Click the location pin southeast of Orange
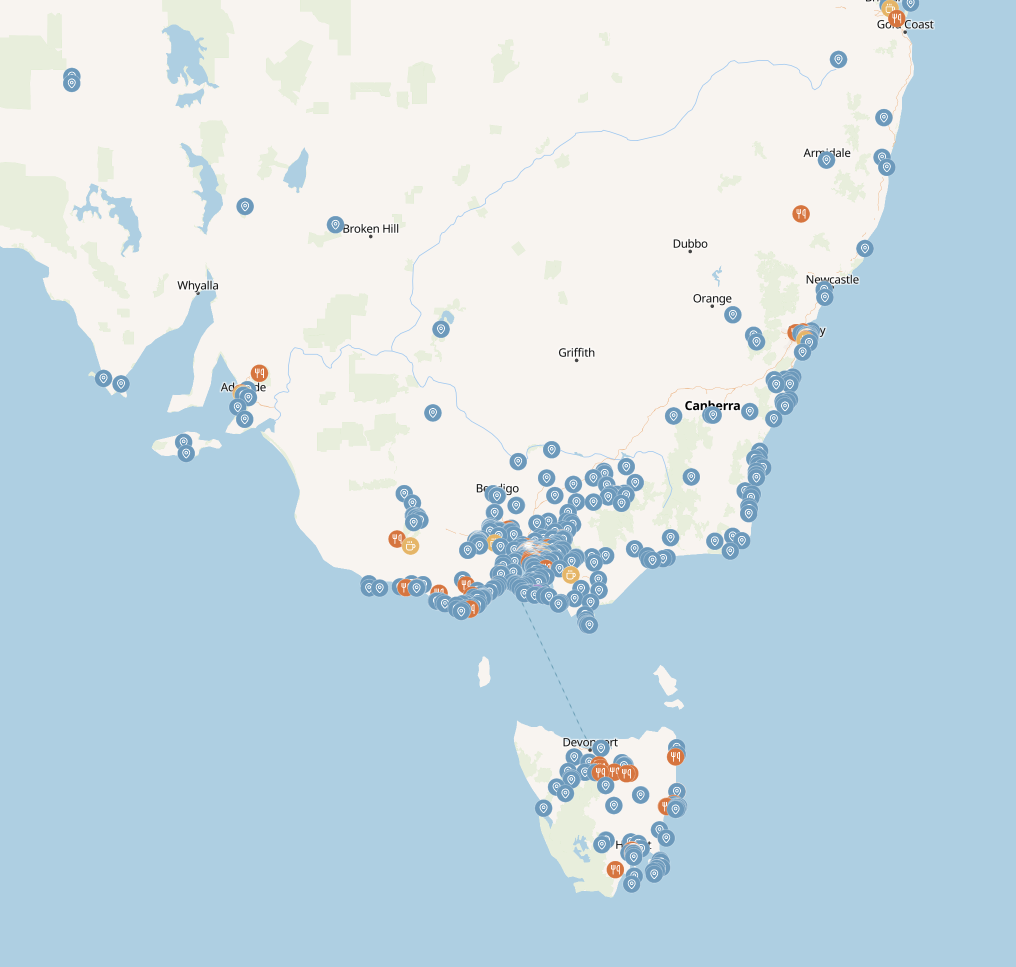 pyautogui.click(x=732, y=314)
